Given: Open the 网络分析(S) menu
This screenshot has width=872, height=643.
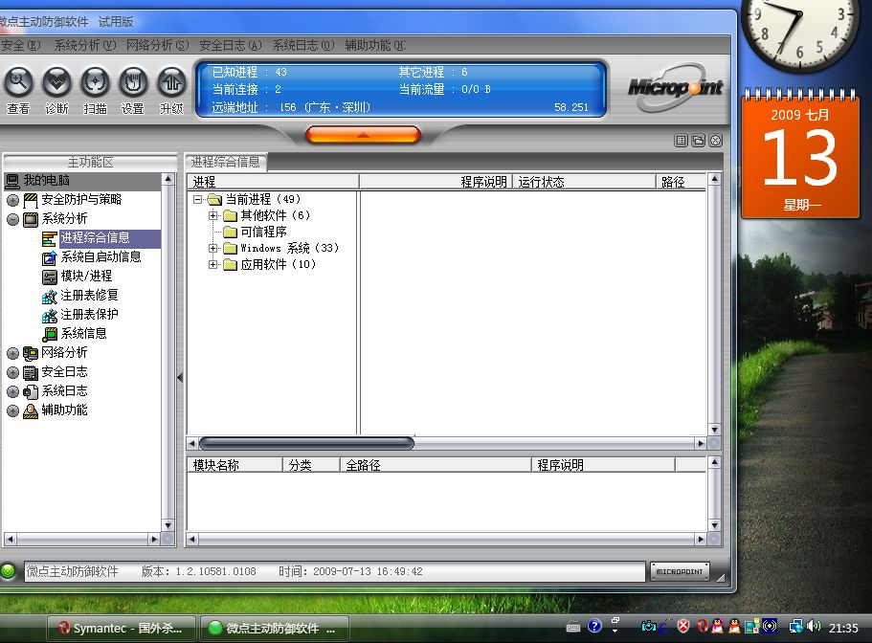Looking at the screenshot, I should click(x=157, y=45).
